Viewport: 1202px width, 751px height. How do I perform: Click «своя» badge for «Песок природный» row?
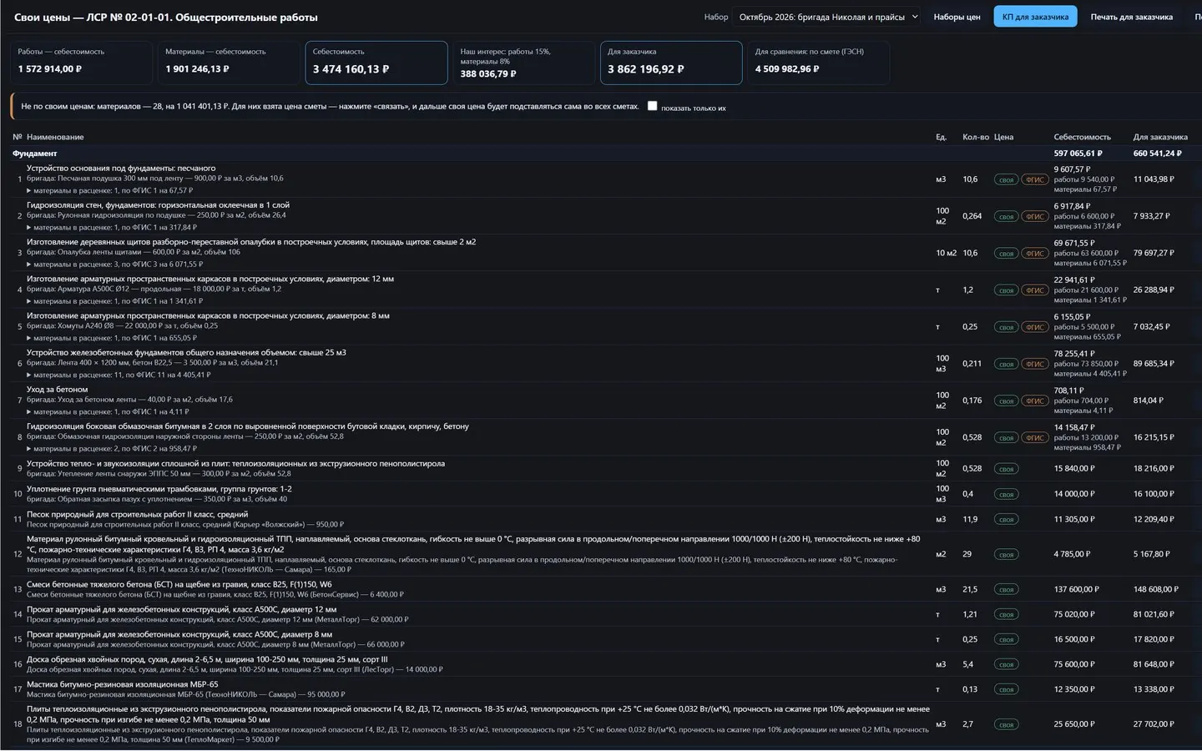(x=1006, y=519)
